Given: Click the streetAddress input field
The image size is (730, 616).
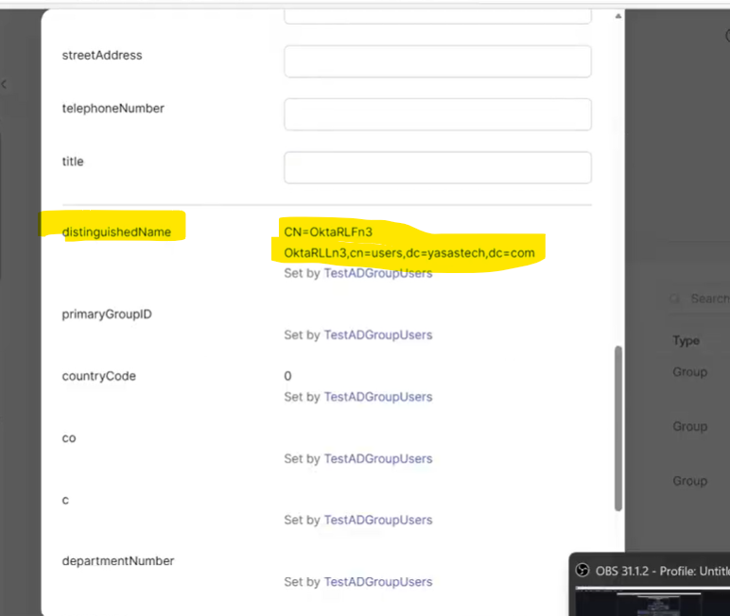Looking at the screenshot, I should click(437, 61).
